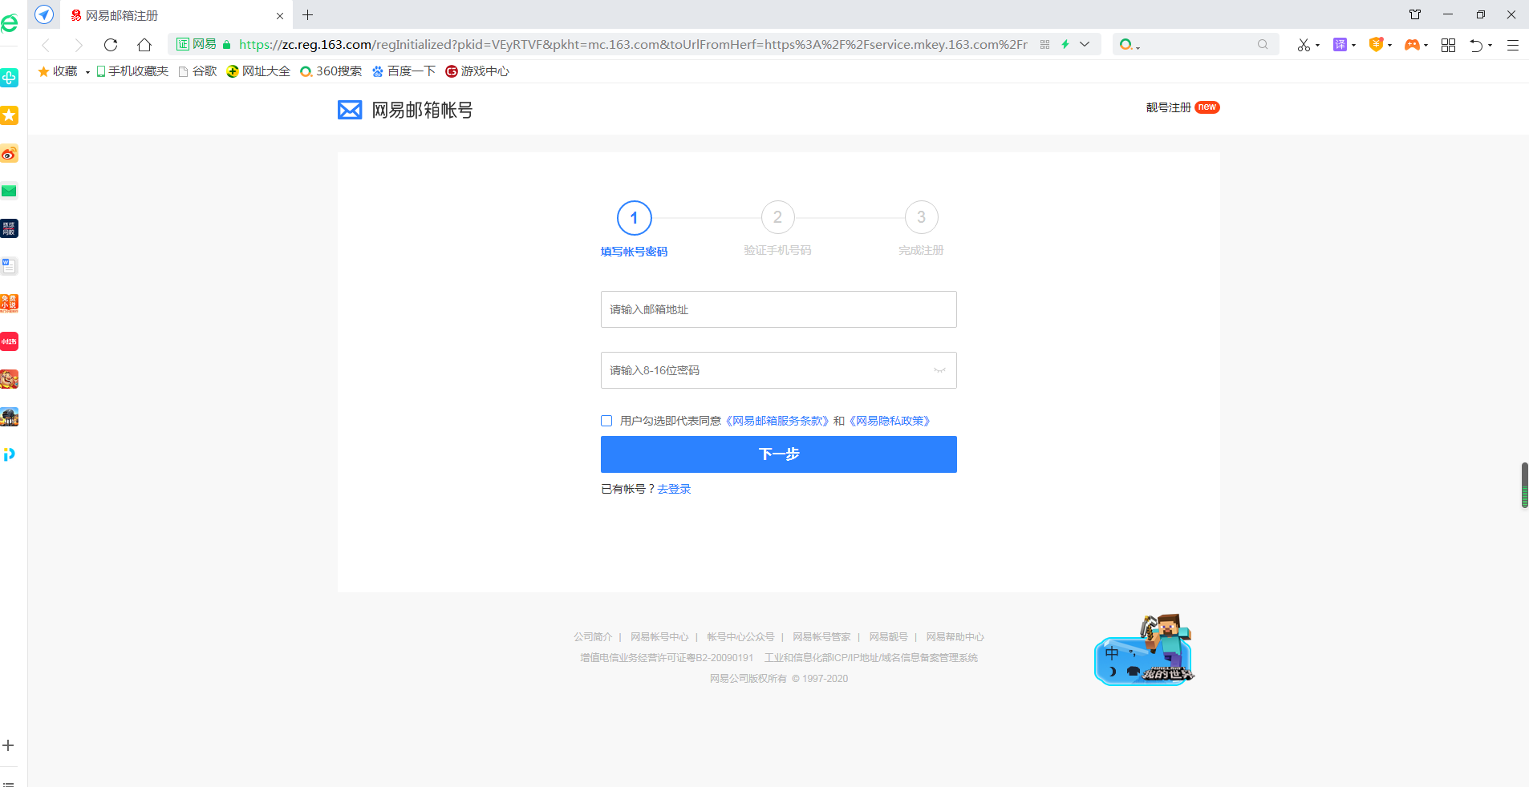
Task: Open the 百度一下 bookmark
Action: point(404,71)
